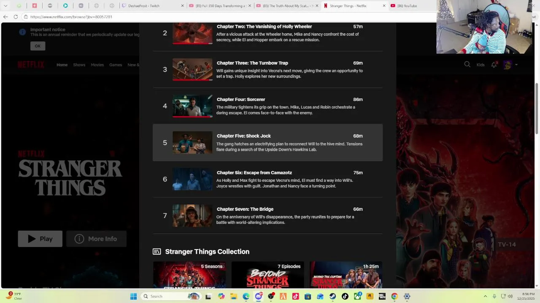
Task: Open Call of Duty from the taskbar
Action: pyautogui.click(x=382, y=296)
